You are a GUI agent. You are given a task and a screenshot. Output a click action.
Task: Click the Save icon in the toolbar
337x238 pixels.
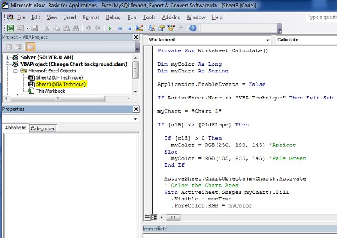pos(35,28)
